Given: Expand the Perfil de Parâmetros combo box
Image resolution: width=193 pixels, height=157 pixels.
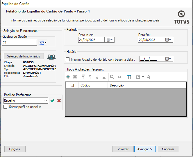Looking at the screenshot, I should [45, 100].
